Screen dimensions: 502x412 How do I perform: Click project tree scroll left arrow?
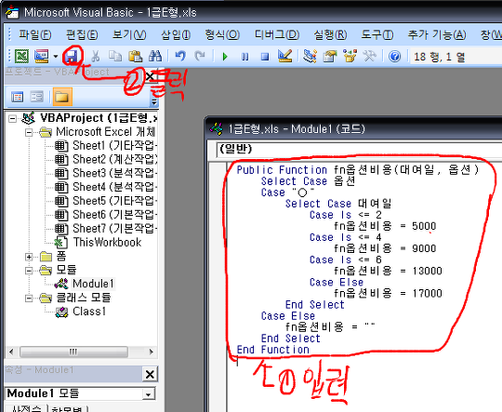coord(11,352)
